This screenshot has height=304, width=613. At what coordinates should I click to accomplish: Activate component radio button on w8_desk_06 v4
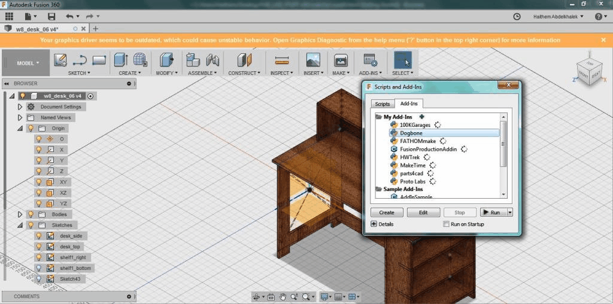pos(91,96)
